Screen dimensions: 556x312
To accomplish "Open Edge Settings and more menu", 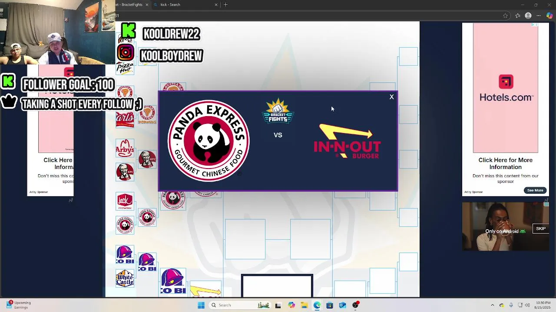I will click(539, 16).
